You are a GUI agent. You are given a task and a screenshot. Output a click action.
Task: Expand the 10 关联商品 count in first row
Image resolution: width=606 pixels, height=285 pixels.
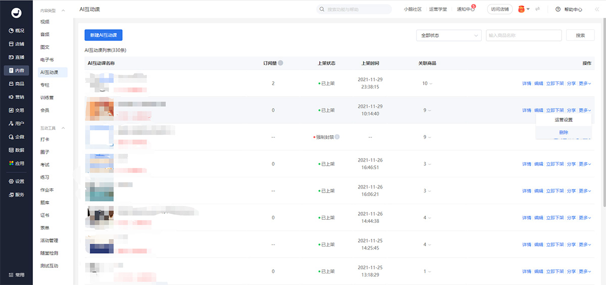point(427,83)
